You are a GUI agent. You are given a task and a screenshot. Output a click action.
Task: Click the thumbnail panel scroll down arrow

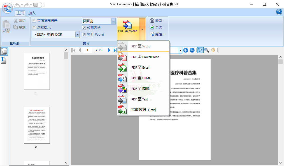pos(66,163)
